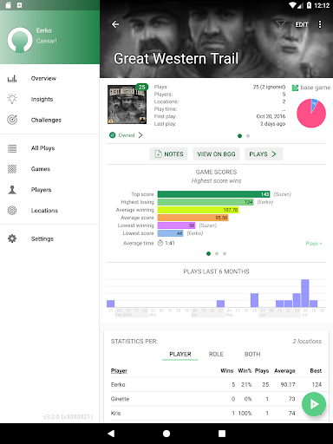Switch to the BOTH statistics tab
Viewport: 333px width, 444px height.
(x=252, y=354)
